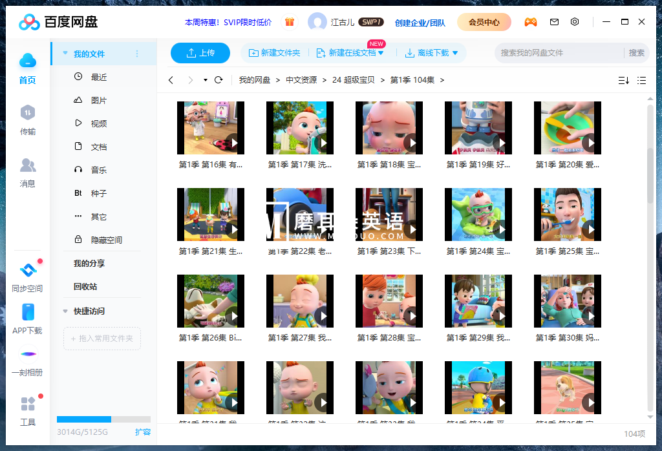
Task: Refresh the current folder listing
Action: click(x=219, y=80)
